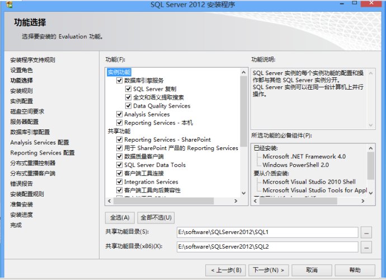
Task: Uncheck the SQL Server 复制 feature
Action: point(128,89)
